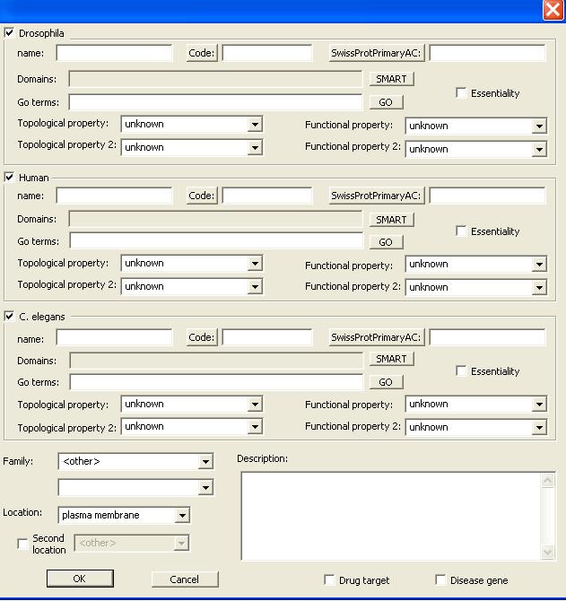Confirm the dialog with OK

pyautogui.click(x=80, y=579)
